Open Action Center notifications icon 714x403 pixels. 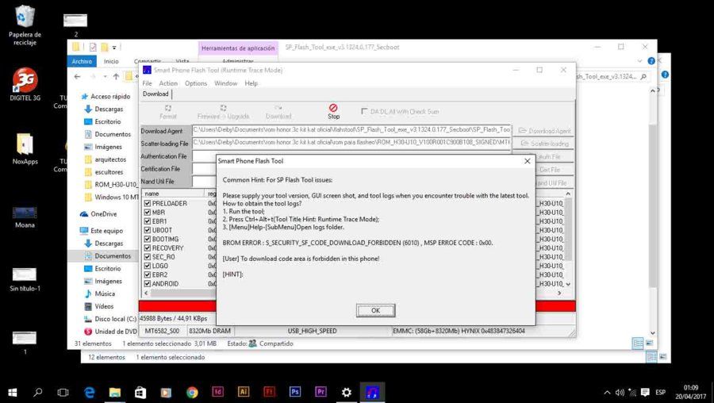(x=645, y=392)
